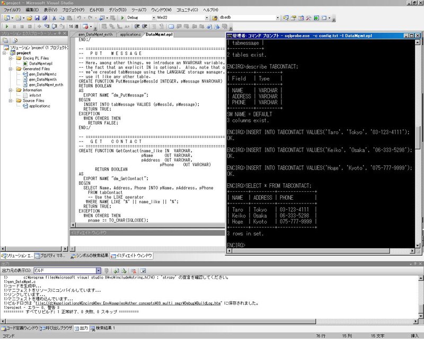This screenshot has height=339, width=424.
Task: Collapse the Encirq PL Files folder
Action: [11, 58]
